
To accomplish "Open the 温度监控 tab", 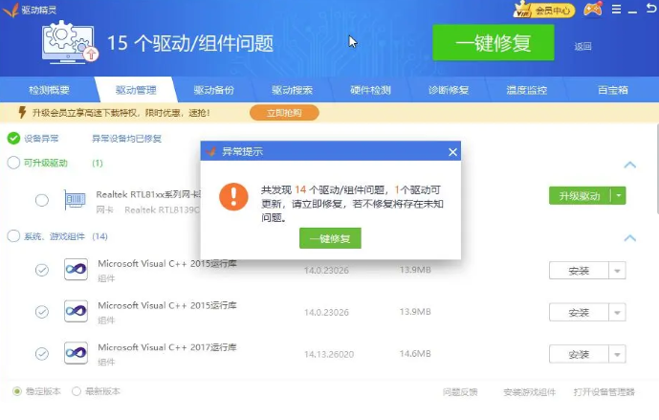I will (x=527, y=90).
